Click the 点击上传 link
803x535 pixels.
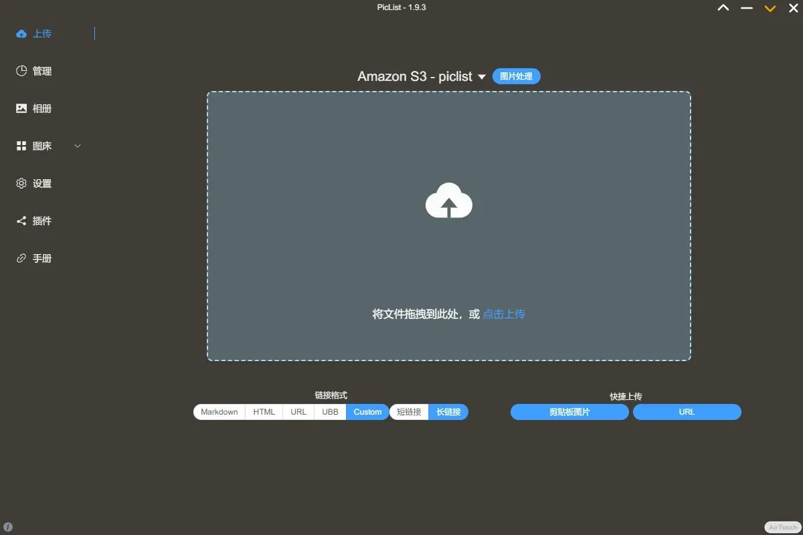504,314
